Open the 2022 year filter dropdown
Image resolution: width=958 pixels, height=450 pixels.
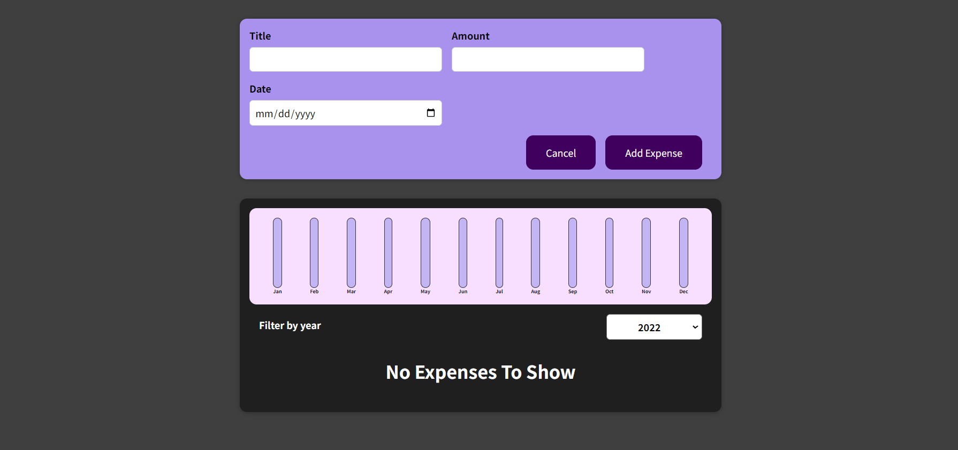coord(654,327)
